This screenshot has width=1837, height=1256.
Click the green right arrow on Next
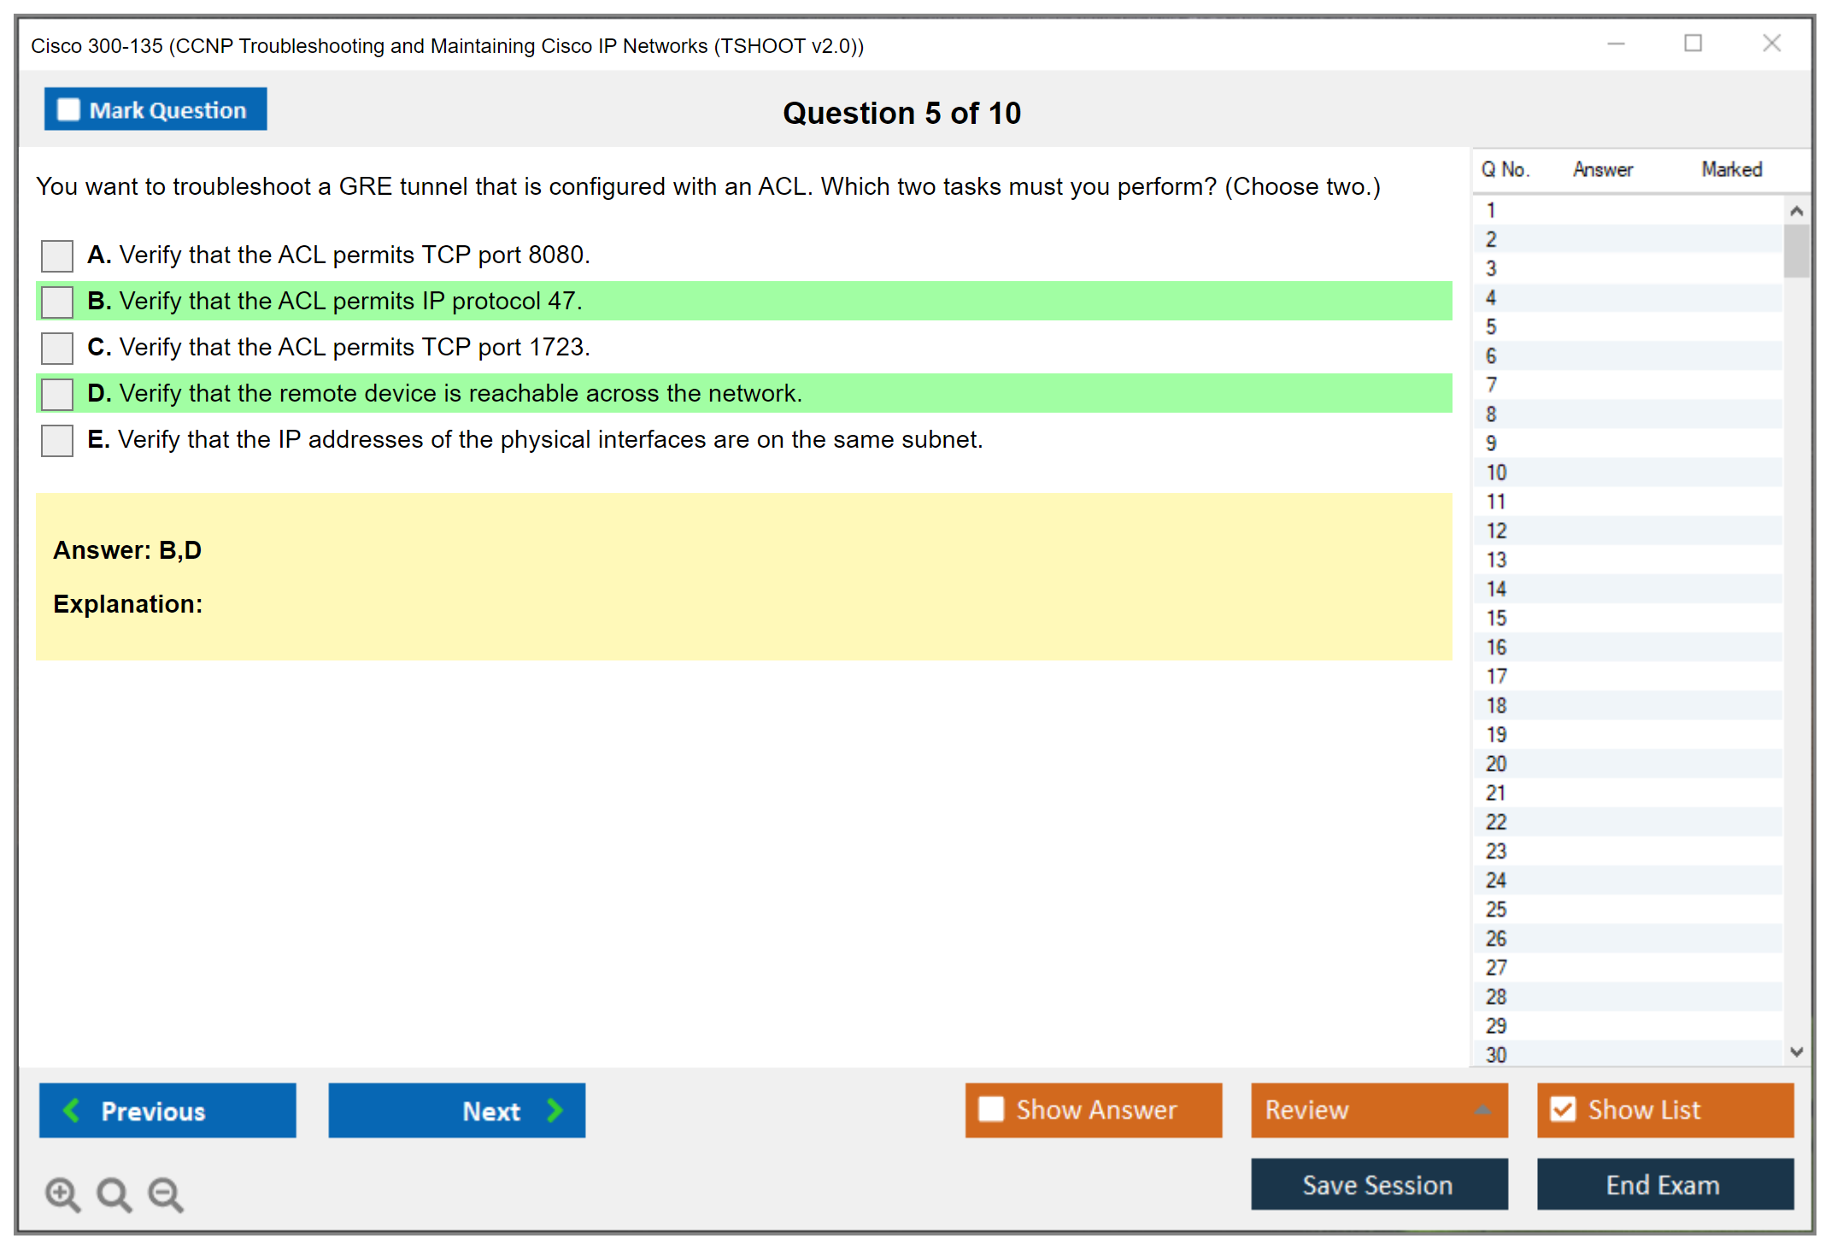(x=555, y=1110)
